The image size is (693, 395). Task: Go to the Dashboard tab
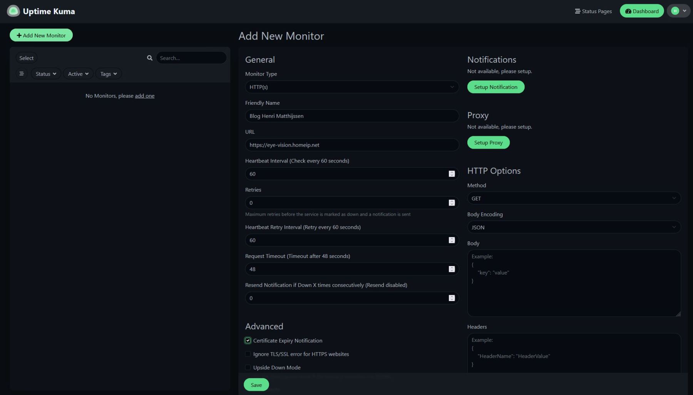click(x=641, y=11)
